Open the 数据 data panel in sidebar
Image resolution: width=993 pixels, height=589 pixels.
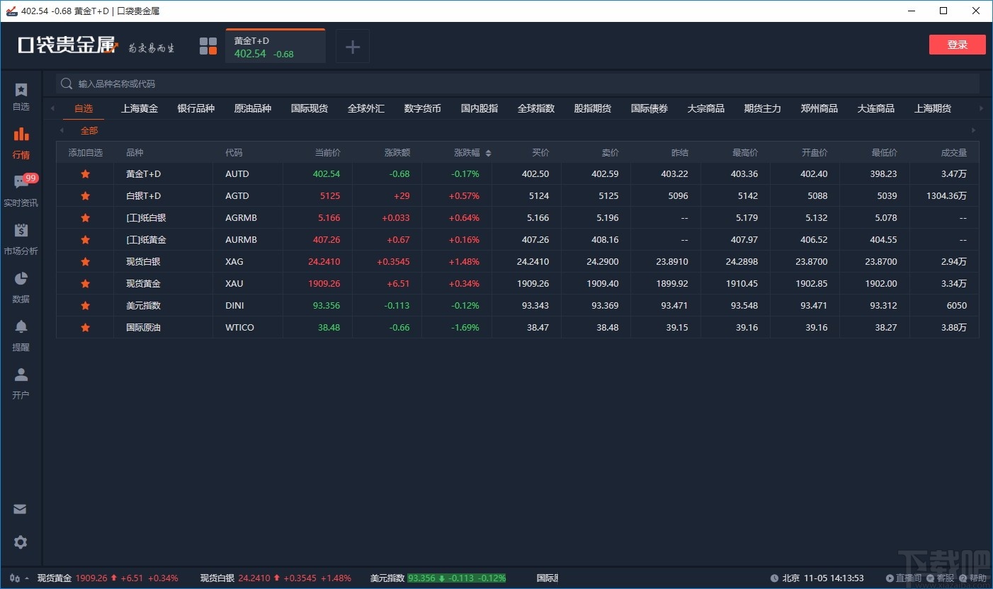coord(21,285)
